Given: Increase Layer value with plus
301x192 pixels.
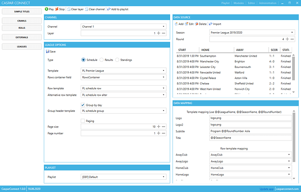Looking at the screenshot, I should click(158, 33).
